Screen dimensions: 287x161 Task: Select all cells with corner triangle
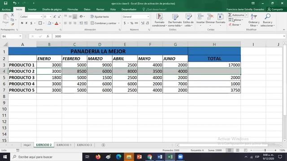(x=6, y=44)
